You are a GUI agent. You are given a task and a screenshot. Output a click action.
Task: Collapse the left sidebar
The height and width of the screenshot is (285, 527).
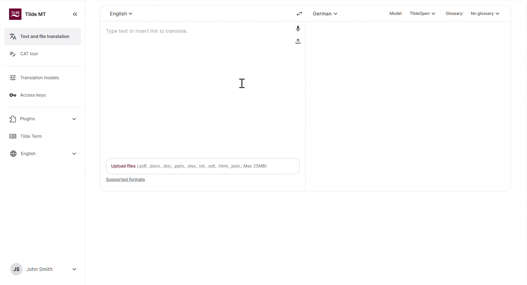tap(75, 14)
